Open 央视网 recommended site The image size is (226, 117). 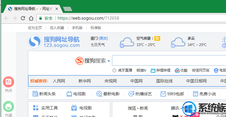coord(111,81)
